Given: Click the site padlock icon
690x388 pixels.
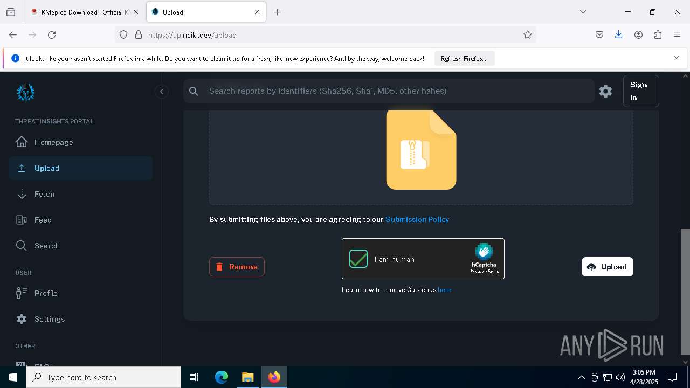Looking at the screenshot, I should [x=139, y=35].
